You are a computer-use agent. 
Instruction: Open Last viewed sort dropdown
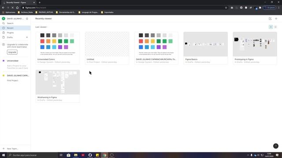point(41,27)
